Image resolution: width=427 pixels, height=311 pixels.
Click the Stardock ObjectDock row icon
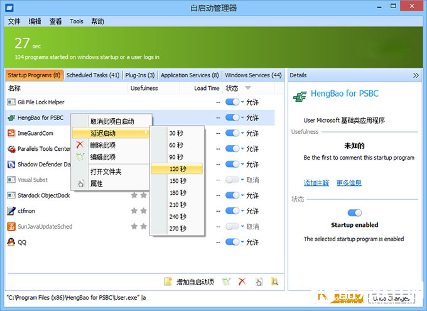[11, 195]
